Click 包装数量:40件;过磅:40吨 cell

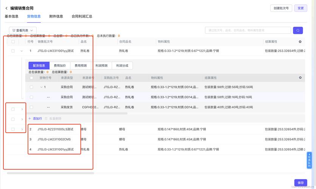point(229,107)
